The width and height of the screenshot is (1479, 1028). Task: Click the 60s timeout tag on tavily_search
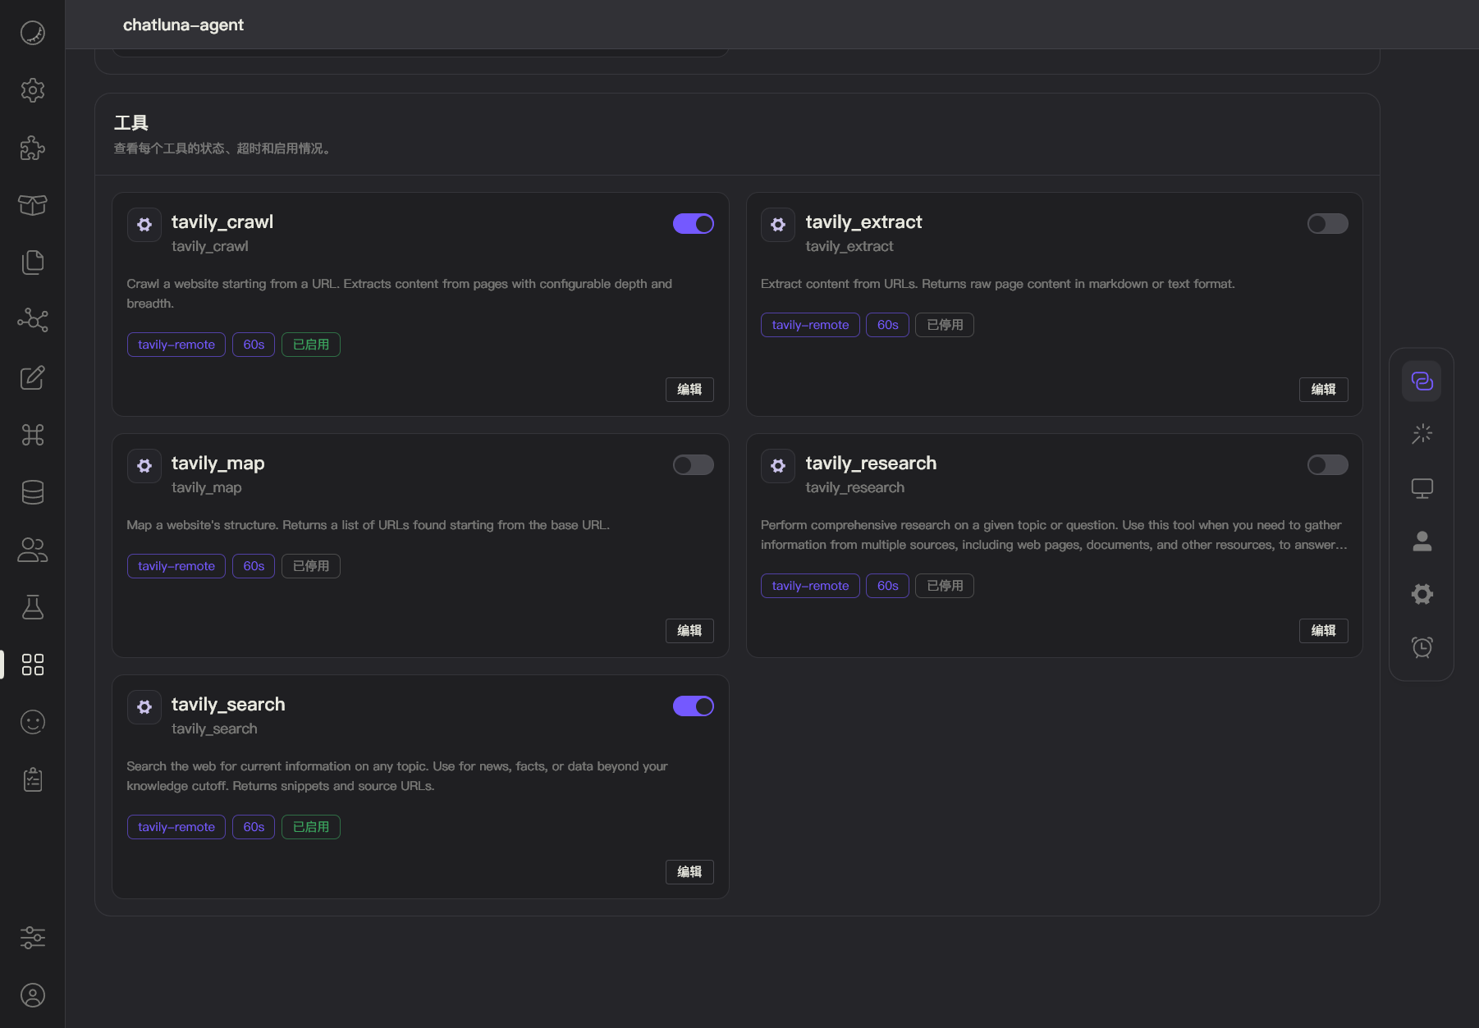(x=254, y=827)
